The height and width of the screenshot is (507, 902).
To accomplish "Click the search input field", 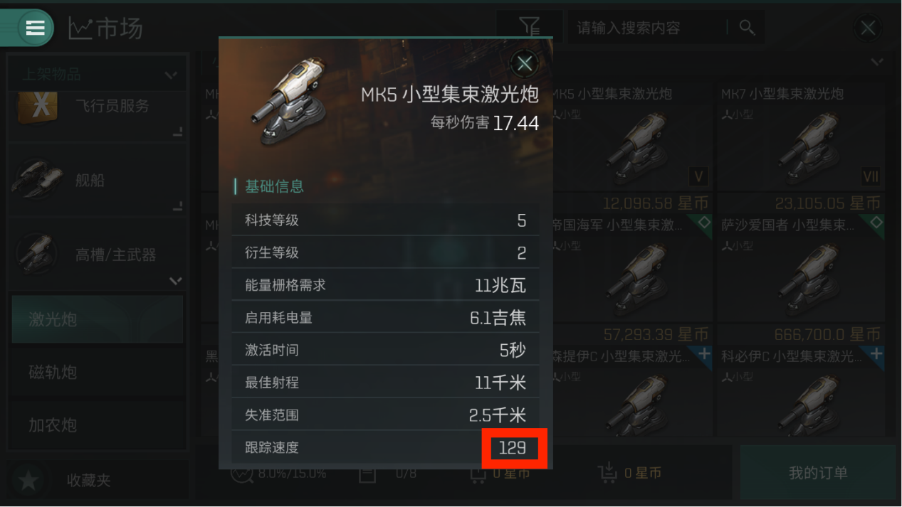I will (x=648, y=28).
